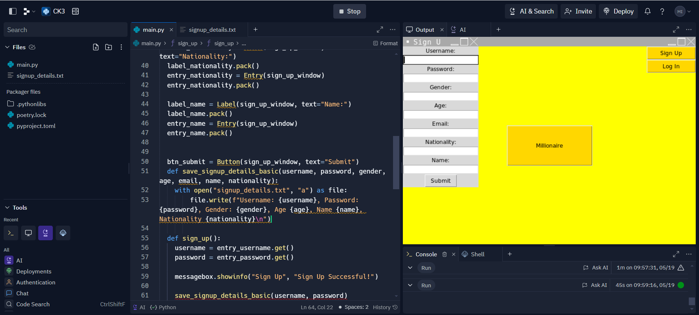Focus the Search field in sidebar
Image resolution: width=699 pixels, height=315 pixels.
[x=66, y=30]
